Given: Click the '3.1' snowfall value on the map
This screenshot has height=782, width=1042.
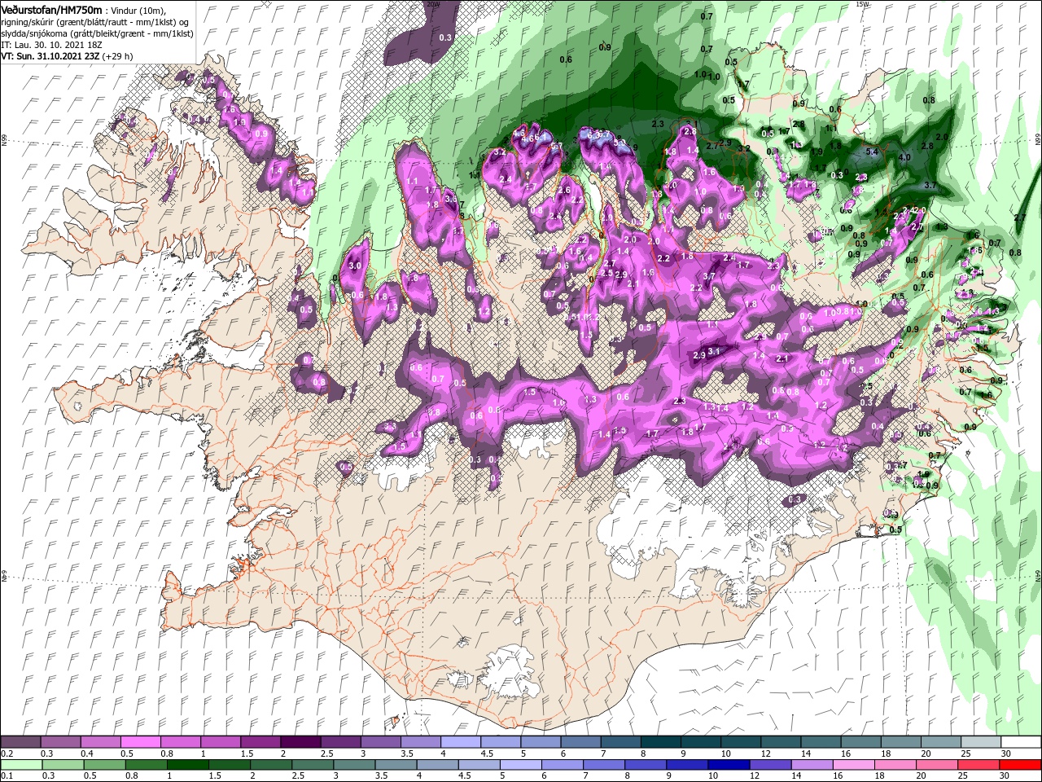Looking at the screenshot, I should pyautogui.click(x=715, y=351).
